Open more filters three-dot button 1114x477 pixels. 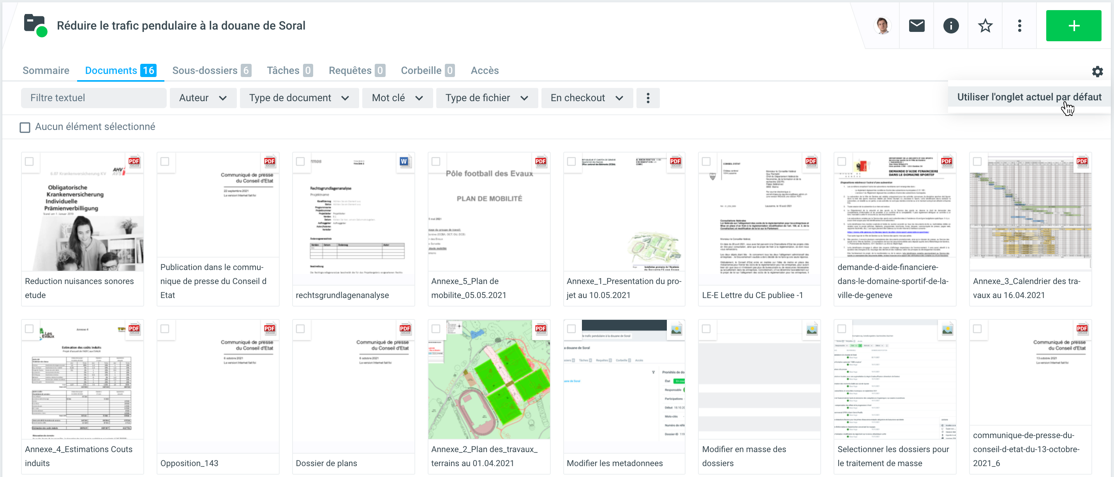click(x=647, y=98)
